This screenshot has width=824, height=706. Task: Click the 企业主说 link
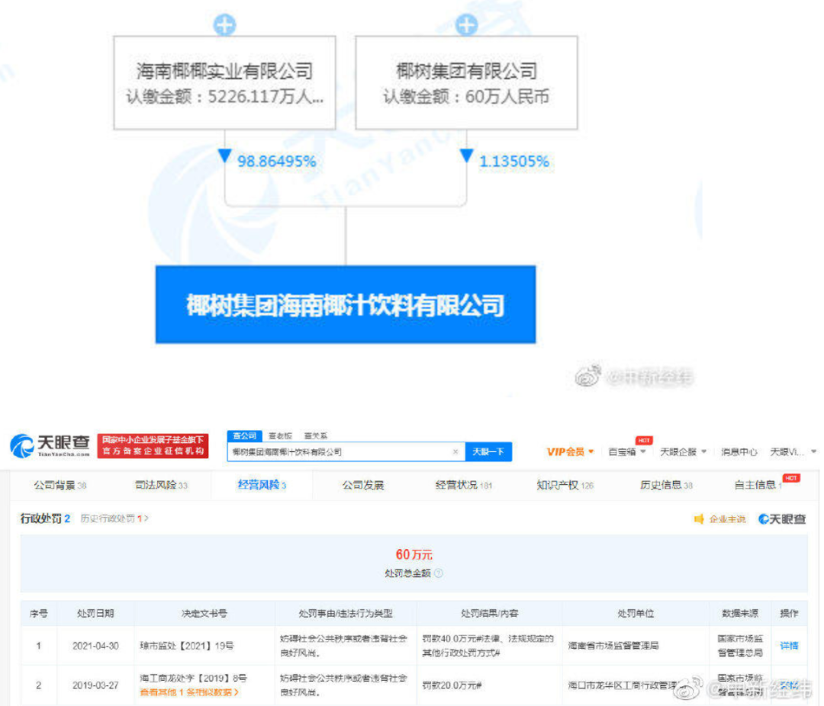727,519
